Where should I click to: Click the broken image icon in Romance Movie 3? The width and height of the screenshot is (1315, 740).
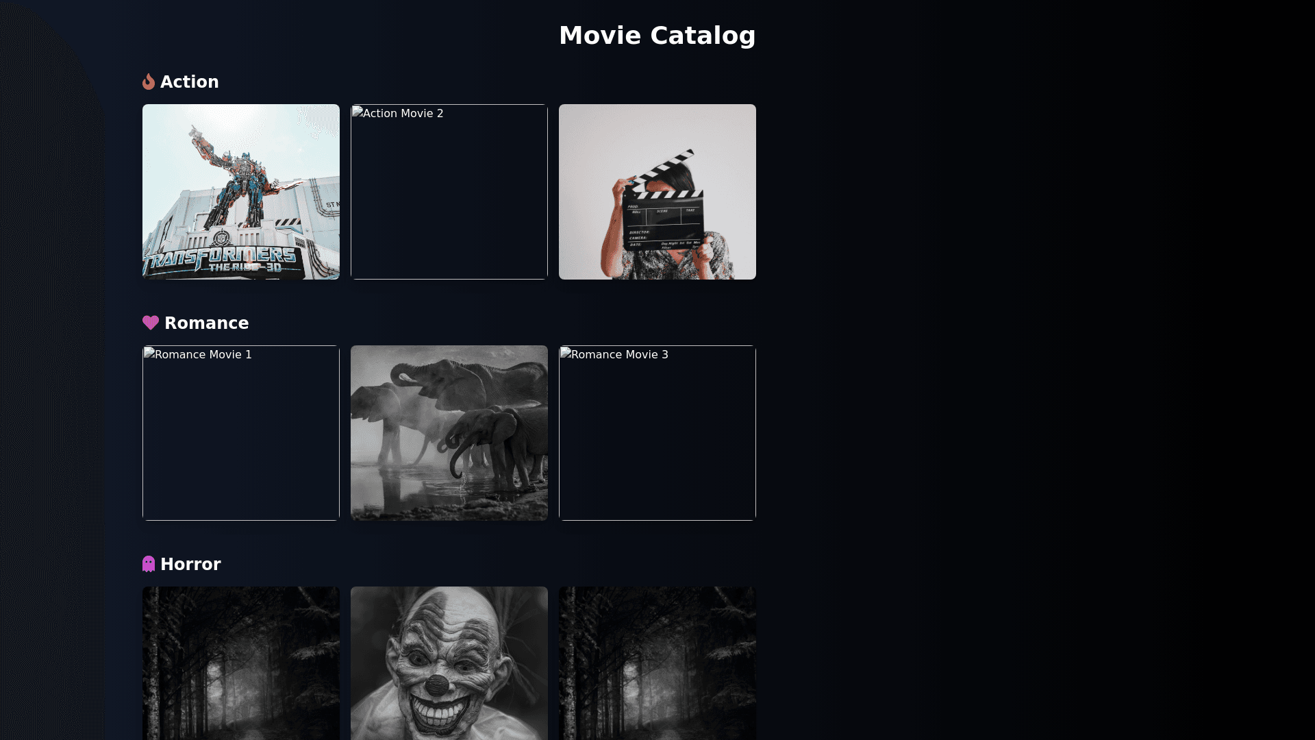click(x=565, y=354)
